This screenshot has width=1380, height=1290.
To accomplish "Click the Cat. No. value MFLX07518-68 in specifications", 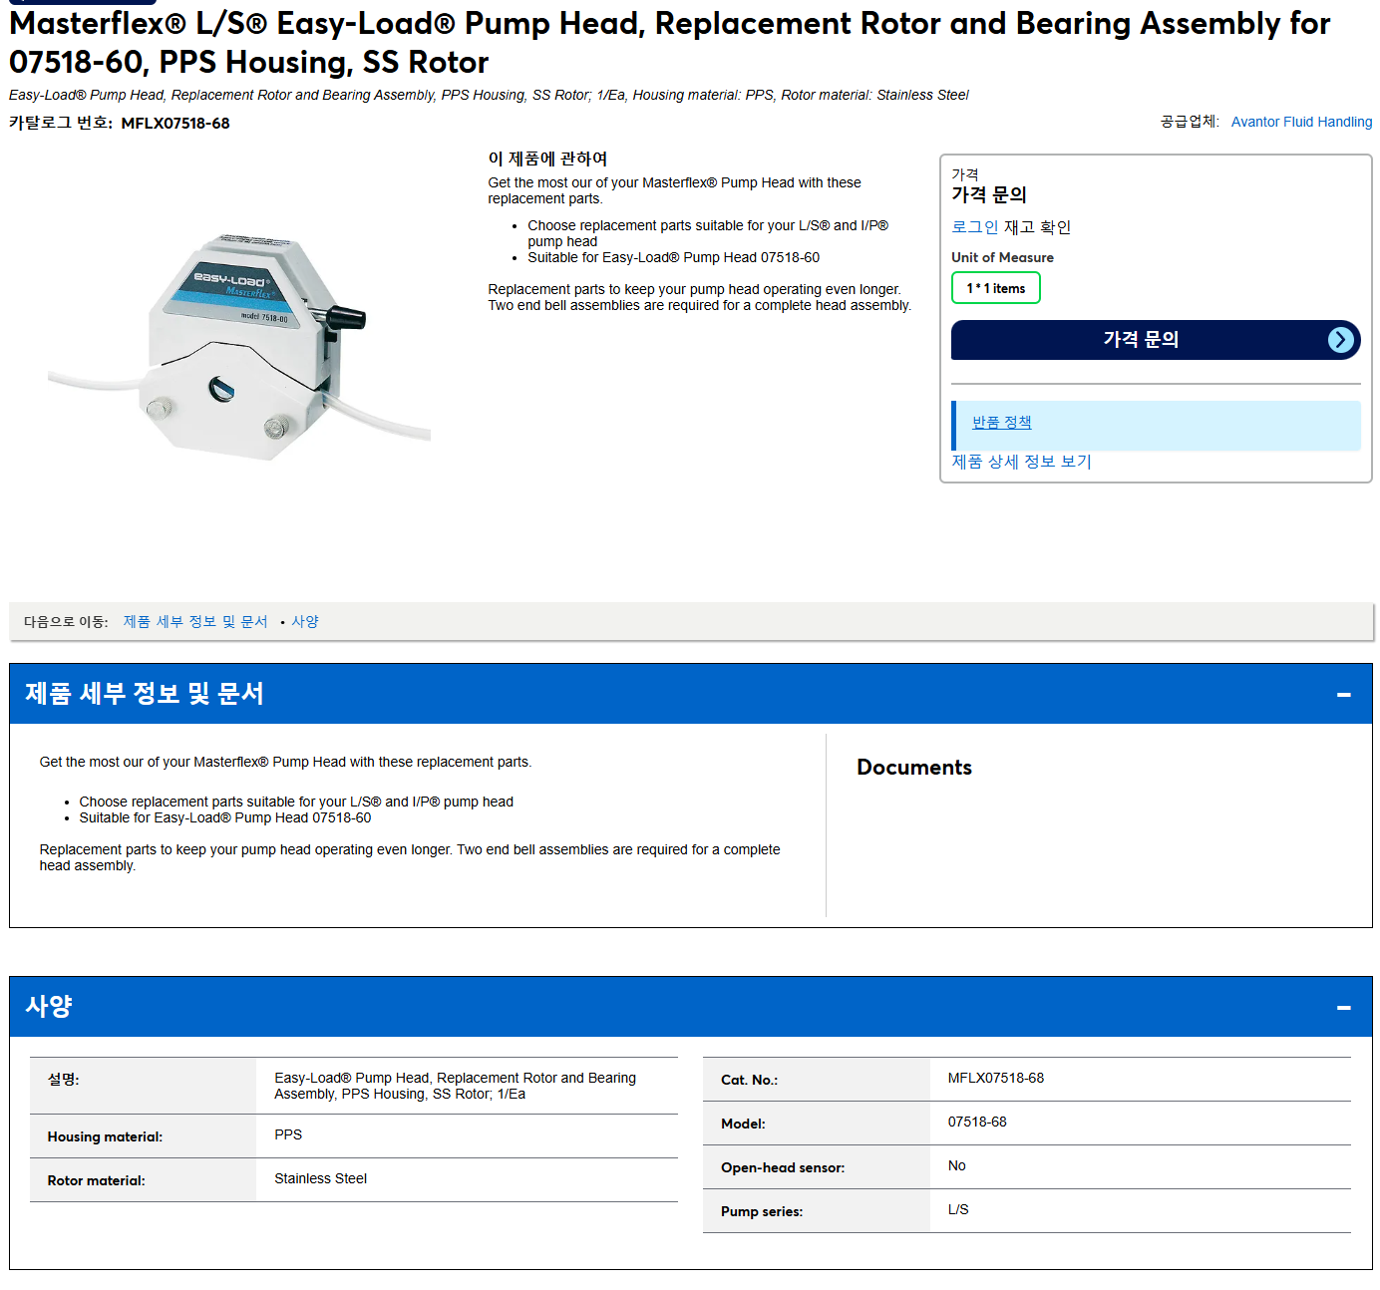I will coord(996,1078).
